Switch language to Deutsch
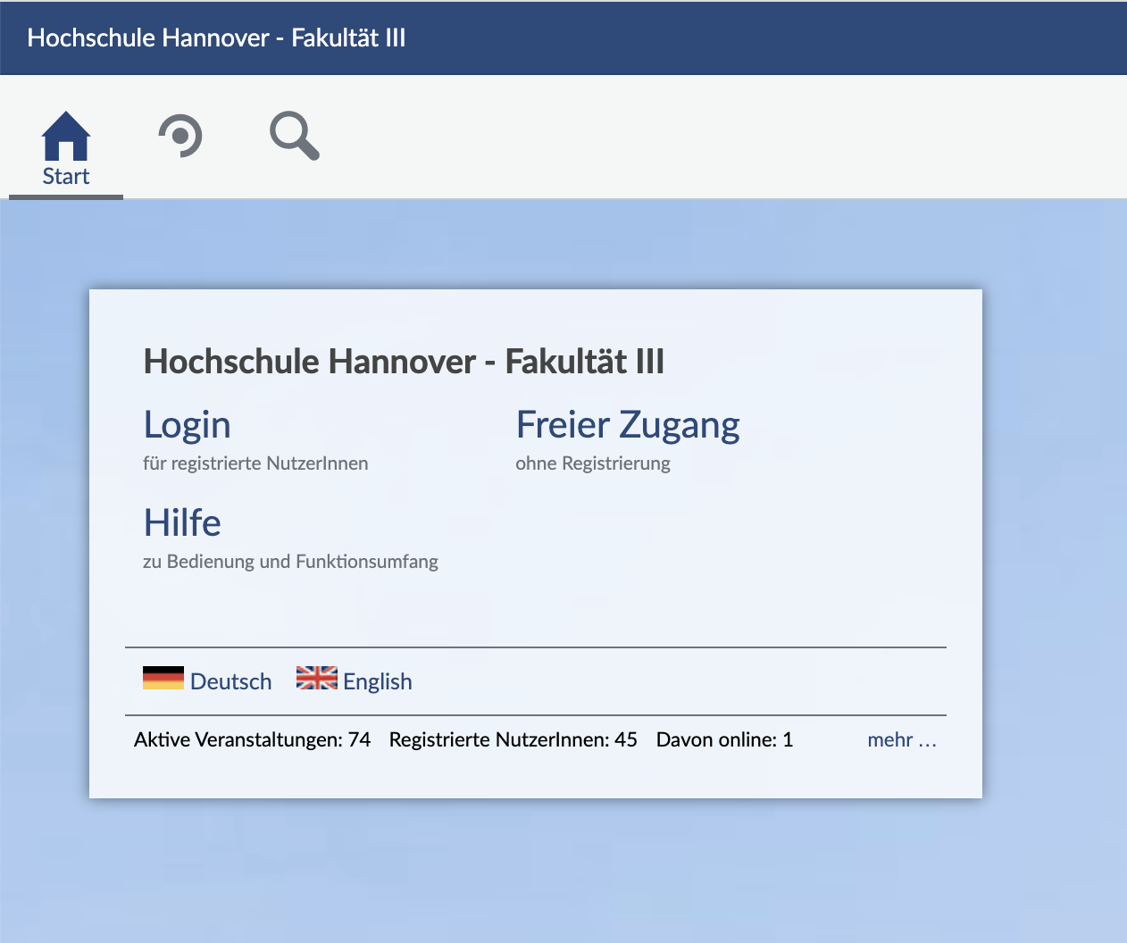The height and width of the screenshot is (943, 1127). [230, 680]
